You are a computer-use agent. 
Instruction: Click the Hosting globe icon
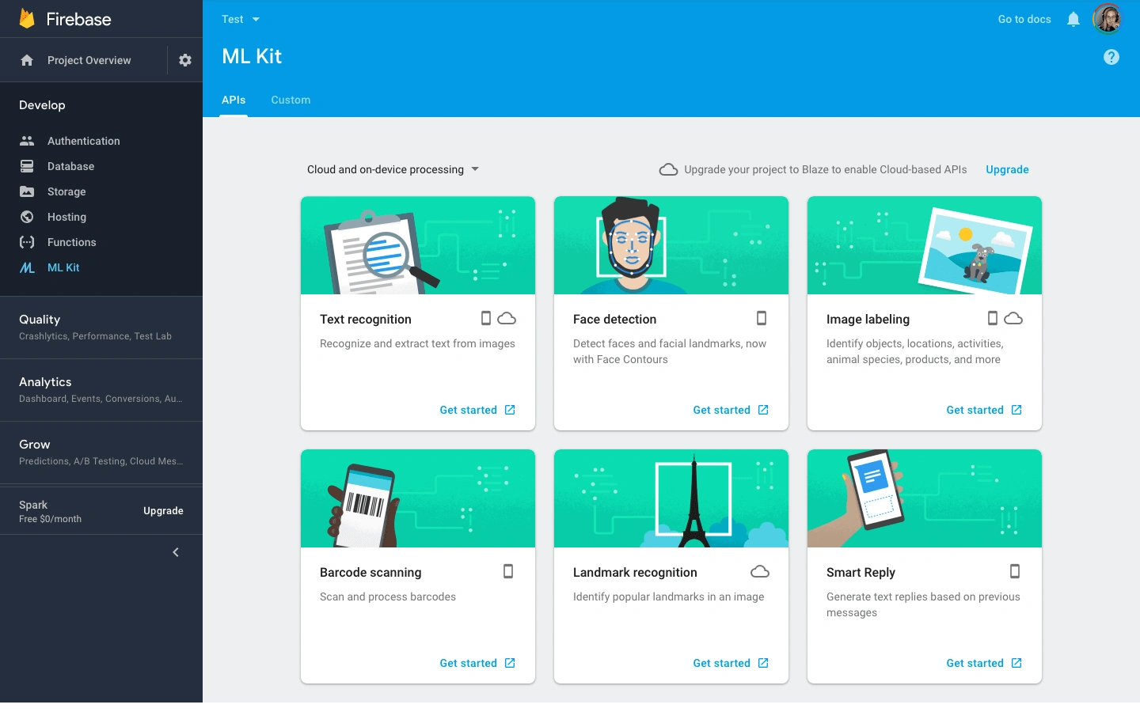pyautogui.click(x=27, y=217)
